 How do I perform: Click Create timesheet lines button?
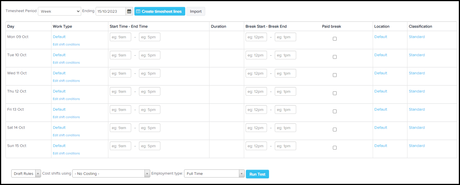click(160, 12)
